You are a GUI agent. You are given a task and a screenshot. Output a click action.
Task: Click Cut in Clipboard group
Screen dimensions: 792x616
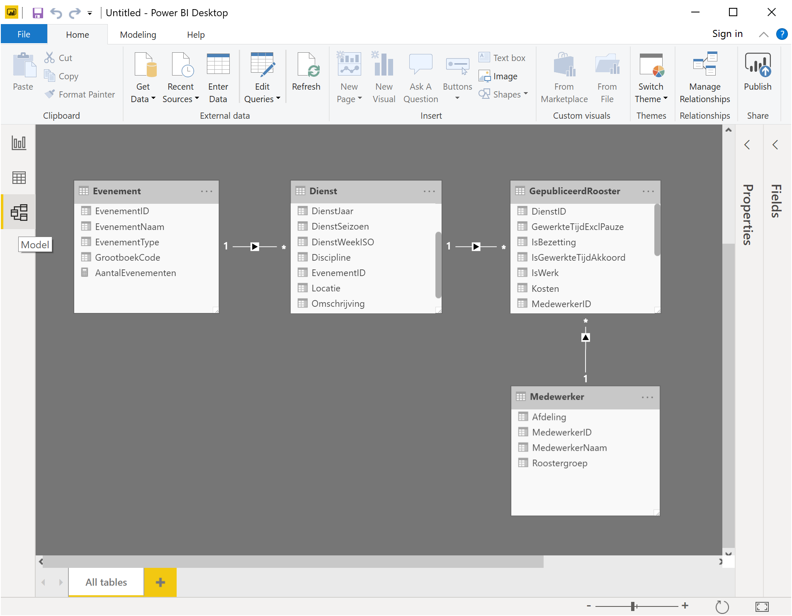pyautogui.click(x=58, y=58)
